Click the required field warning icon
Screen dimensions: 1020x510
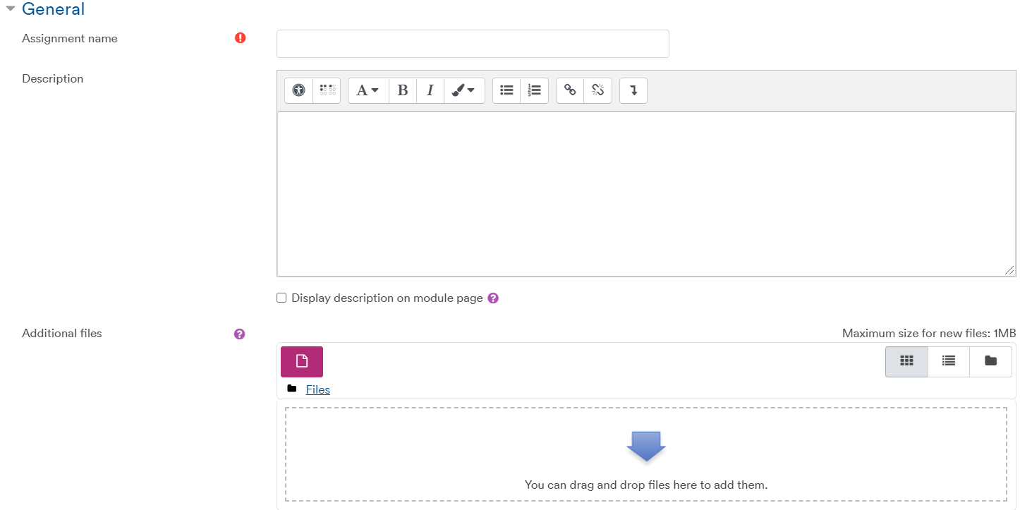coord(241,38)
